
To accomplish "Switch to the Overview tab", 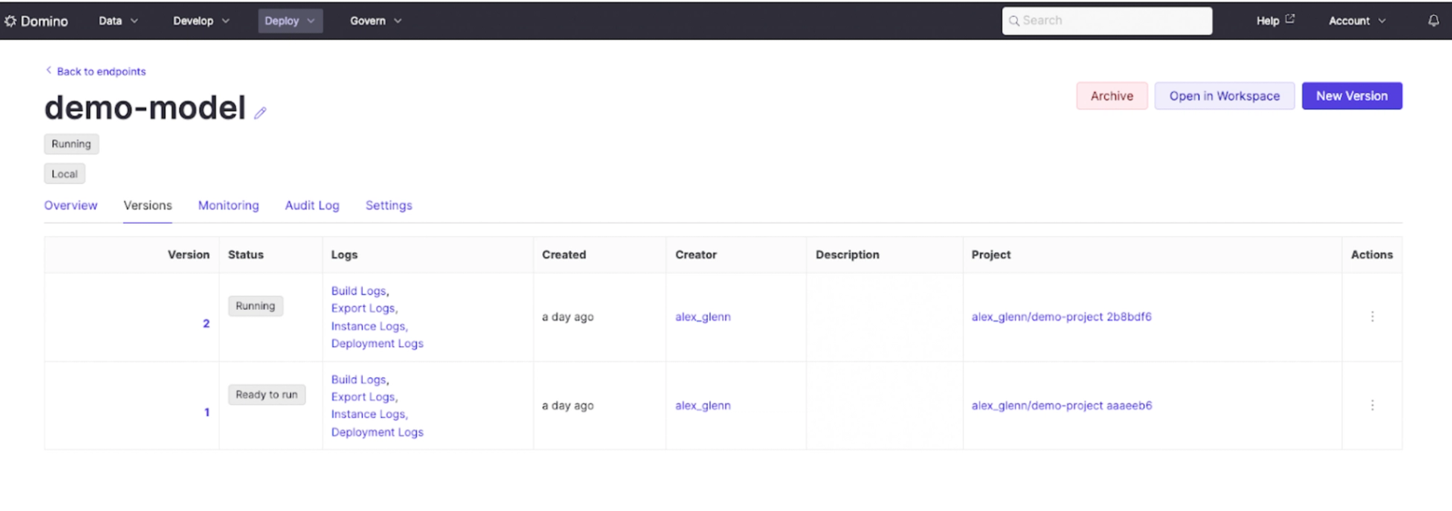I will pos(70,206).
